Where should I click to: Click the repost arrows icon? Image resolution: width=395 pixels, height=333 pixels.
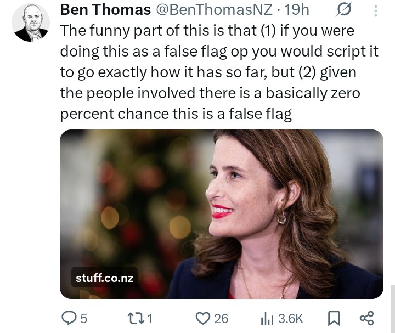135,318
